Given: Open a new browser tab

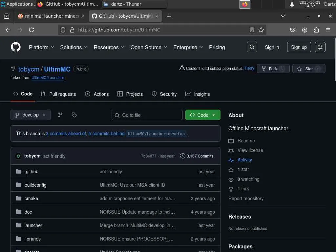Looking at the screenshot, I should point(169,16).
